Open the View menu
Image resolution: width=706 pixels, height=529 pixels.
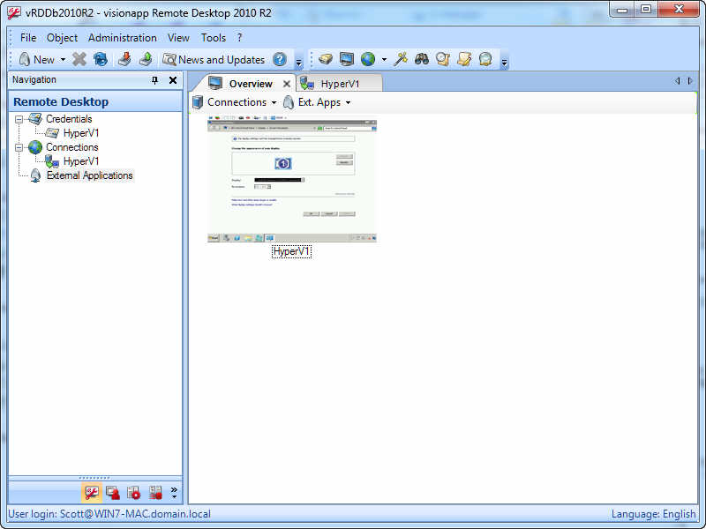click(178, 38)
